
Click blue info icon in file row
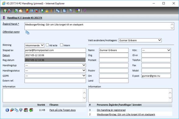pos(7,110)
